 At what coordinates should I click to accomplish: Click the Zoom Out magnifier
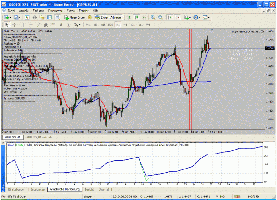coord(160,17)
